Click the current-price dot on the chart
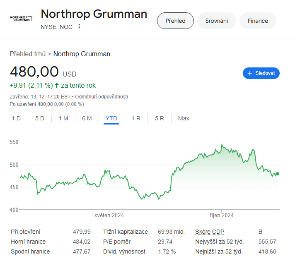 [277, 174]
